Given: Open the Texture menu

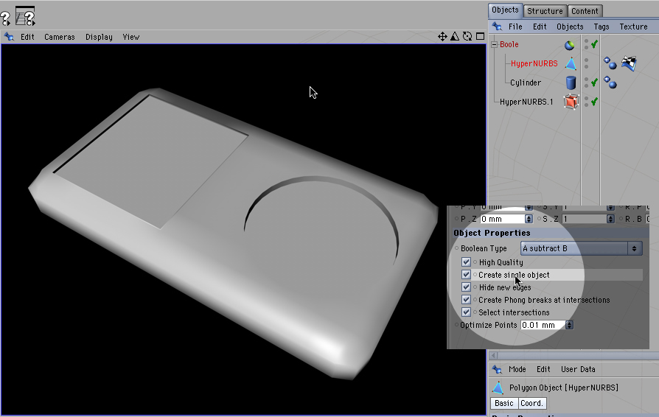Looking at the screenshot, I should 633,27.
